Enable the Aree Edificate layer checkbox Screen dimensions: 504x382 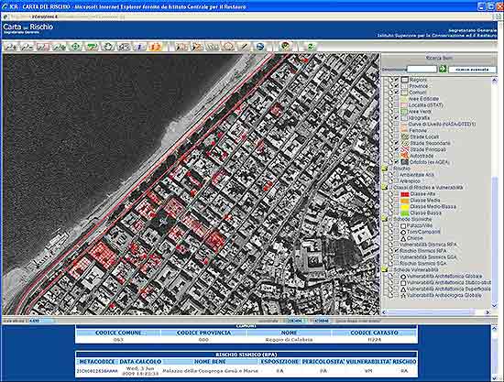(x=396, y=99)
